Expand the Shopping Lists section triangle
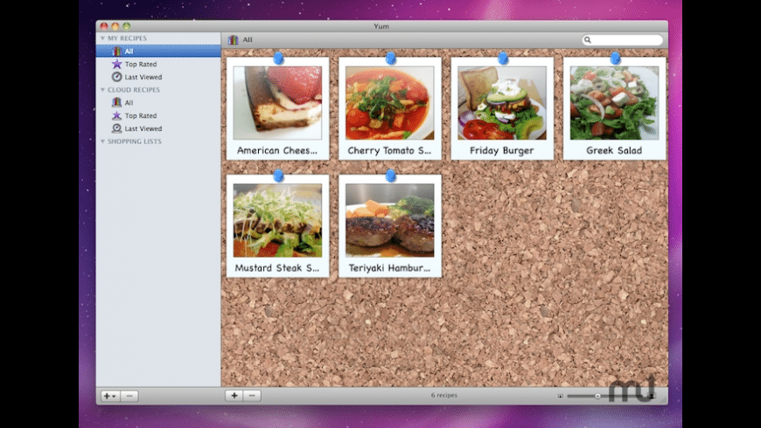761x428 pixels. [102, 142]
